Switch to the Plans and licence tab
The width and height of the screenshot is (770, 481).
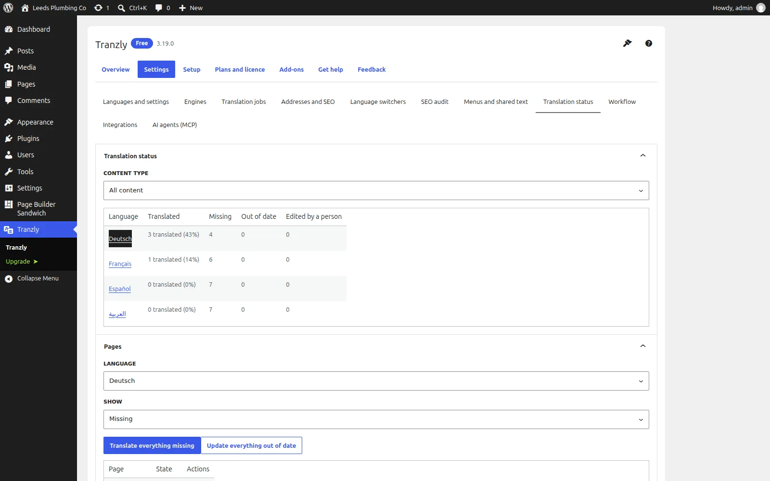tap(240, 69)
